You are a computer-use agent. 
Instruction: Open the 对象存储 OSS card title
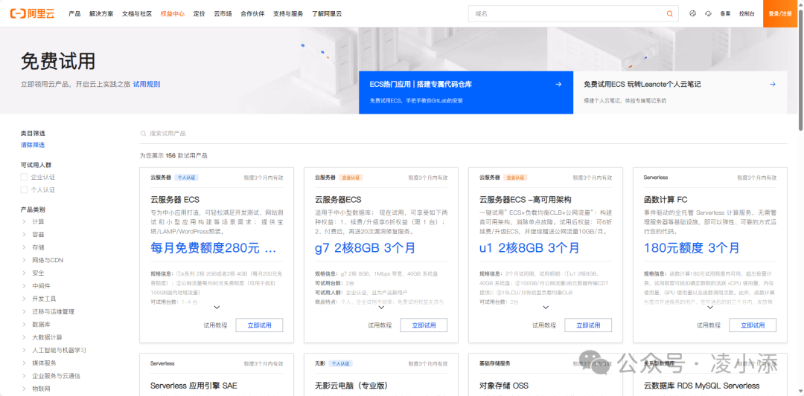503,386
